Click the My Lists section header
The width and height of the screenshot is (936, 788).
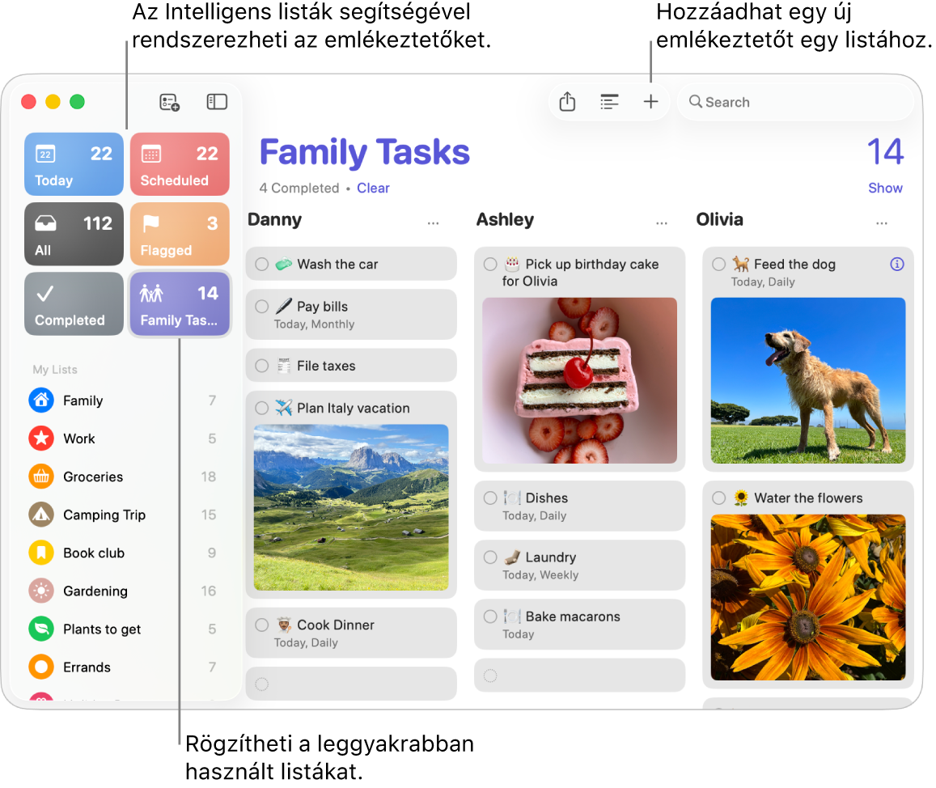(x=55, y=370)
